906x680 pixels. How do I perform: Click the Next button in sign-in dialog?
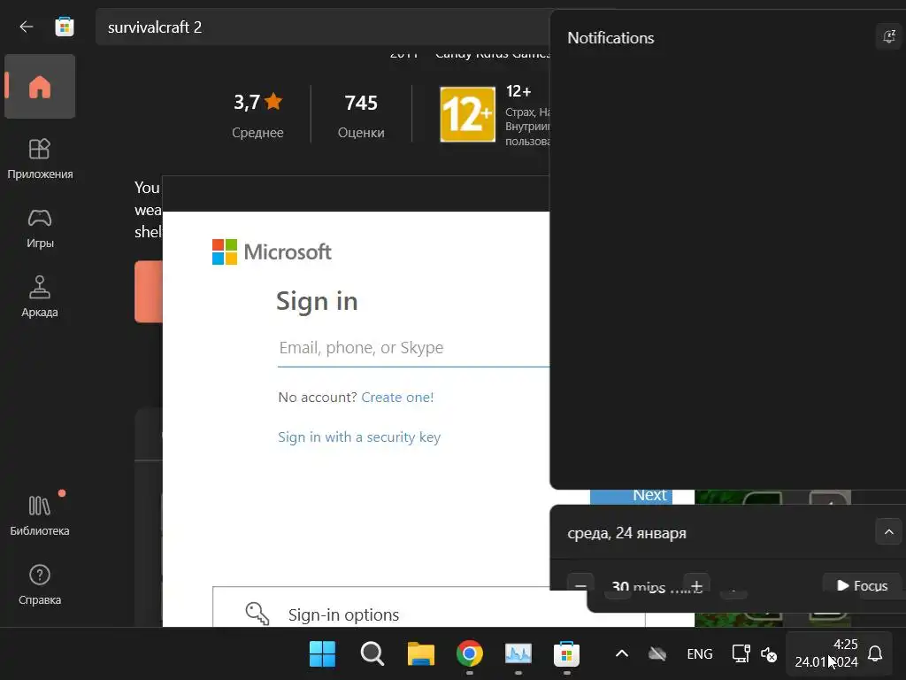[x=631, y=497]
